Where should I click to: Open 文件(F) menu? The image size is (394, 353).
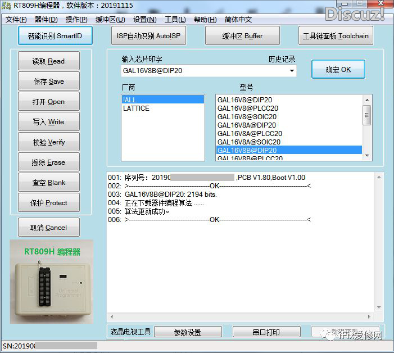pyautogui.click(x=16, y=20)
